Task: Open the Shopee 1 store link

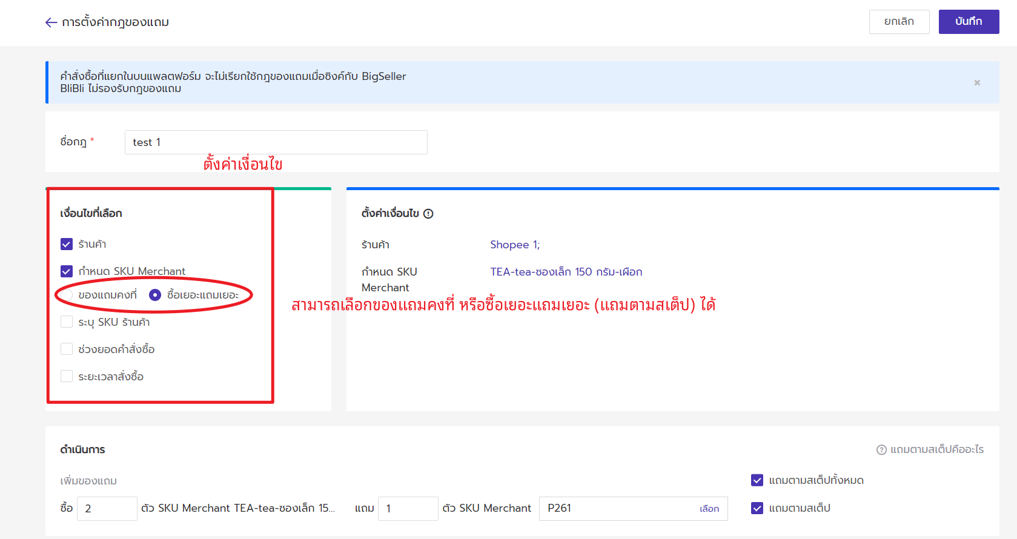Action: pyautogui.click(x=514, y=245)
